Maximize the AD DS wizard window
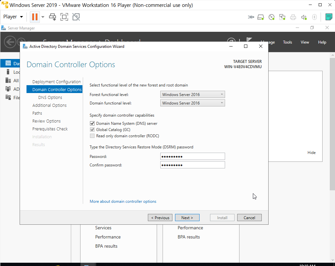 (x=246, y=46)
